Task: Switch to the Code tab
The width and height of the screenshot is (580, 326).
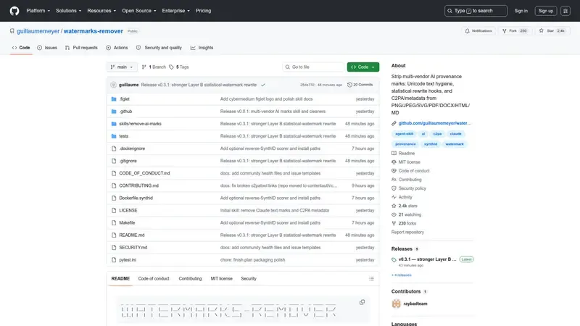Action: 21,48
